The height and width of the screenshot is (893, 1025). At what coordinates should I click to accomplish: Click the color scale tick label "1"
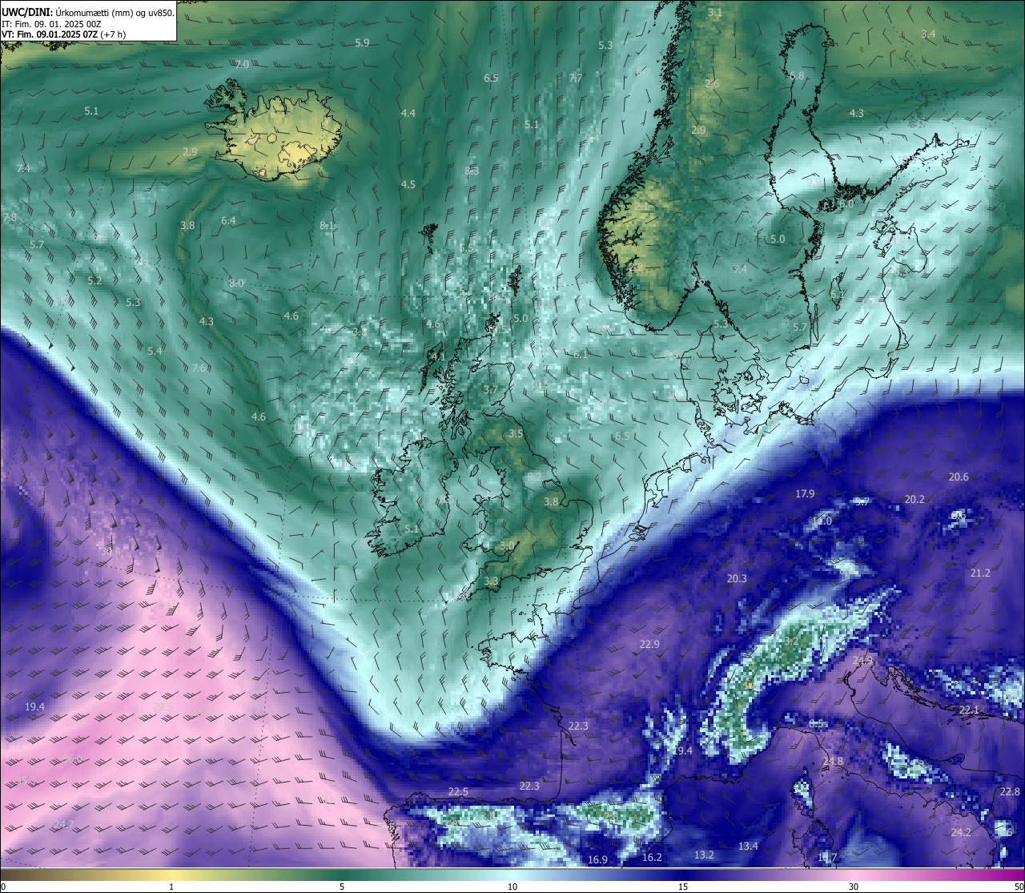(171, 887)
